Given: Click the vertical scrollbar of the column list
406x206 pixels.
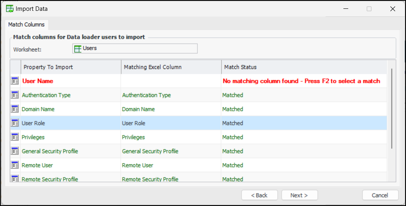Looking at the screenshot, I should tap(392, 108).
